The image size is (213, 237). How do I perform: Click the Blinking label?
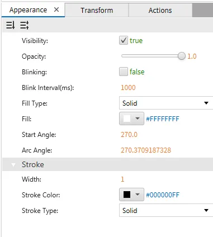[x=34, y=72]
